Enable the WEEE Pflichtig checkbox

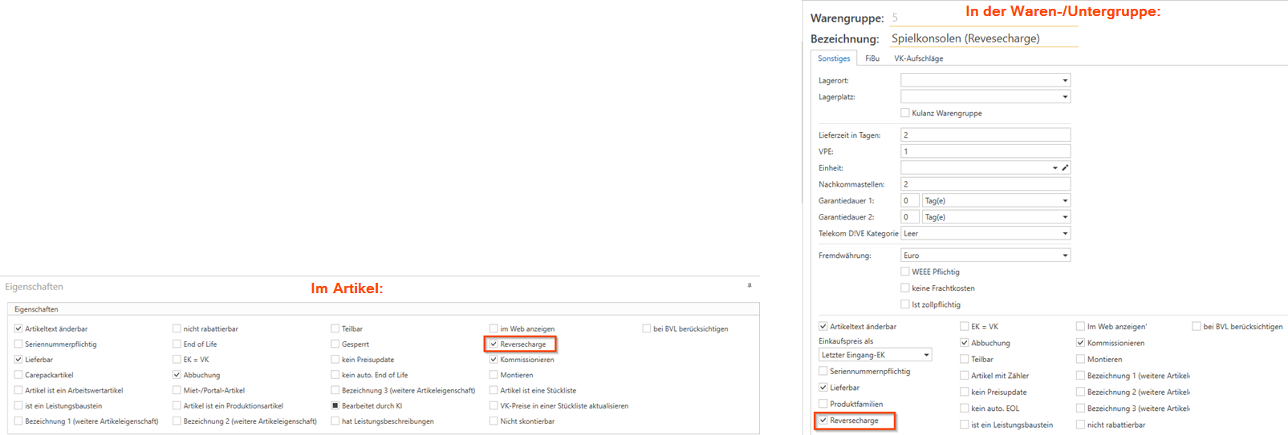click(x=905, y=272)
